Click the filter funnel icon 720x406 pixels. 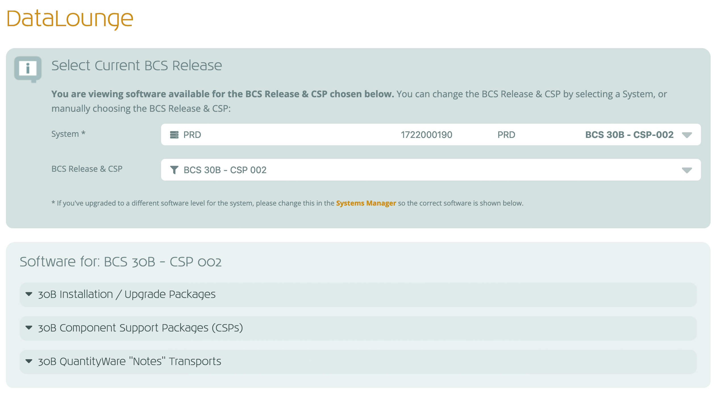click(x=174, y=170)
